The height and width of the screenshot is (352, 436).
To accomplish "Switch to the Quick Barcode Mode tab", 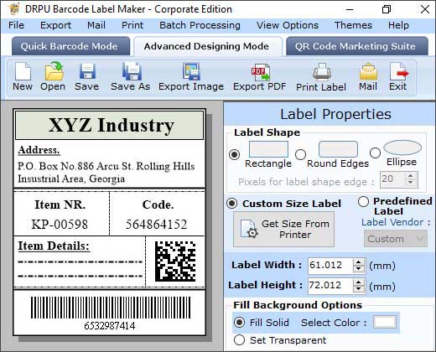I will 70,46.
